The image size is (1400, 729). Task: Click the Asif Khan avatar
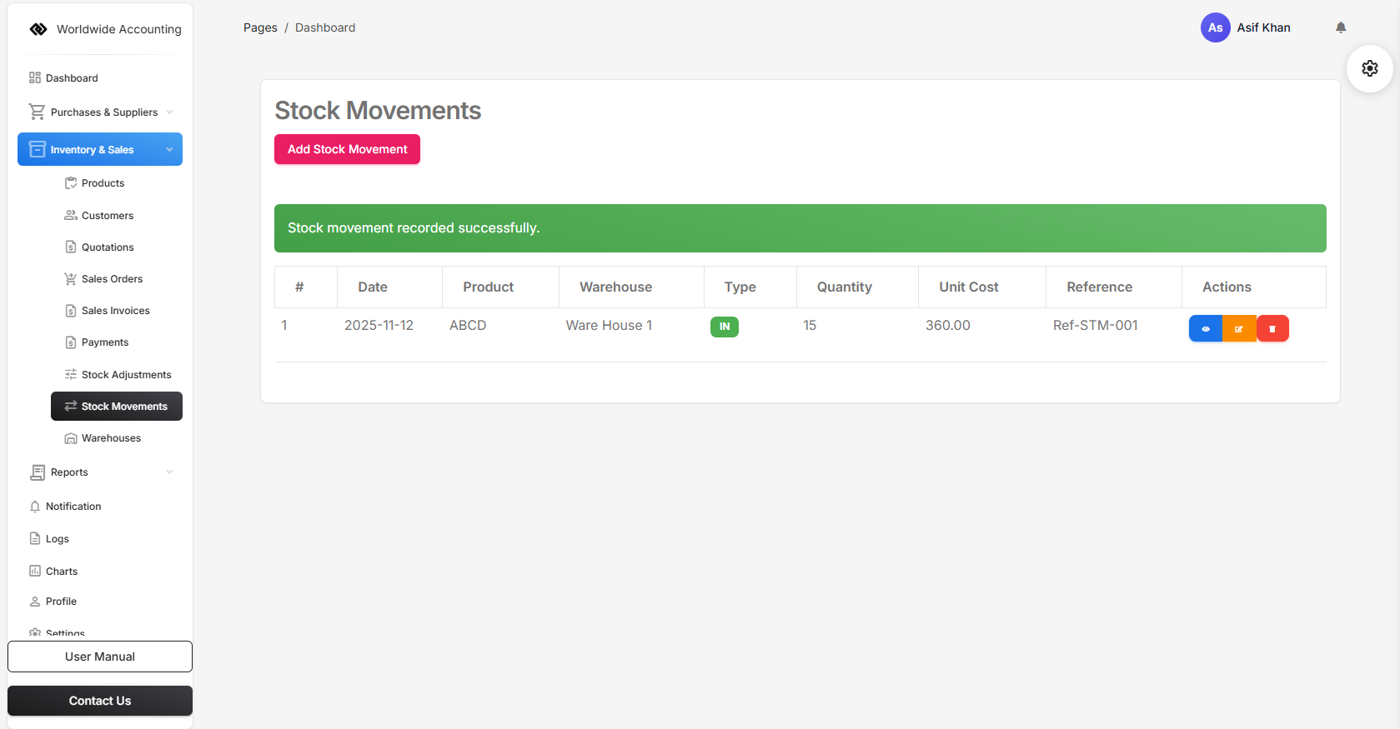coord(1215,27)
